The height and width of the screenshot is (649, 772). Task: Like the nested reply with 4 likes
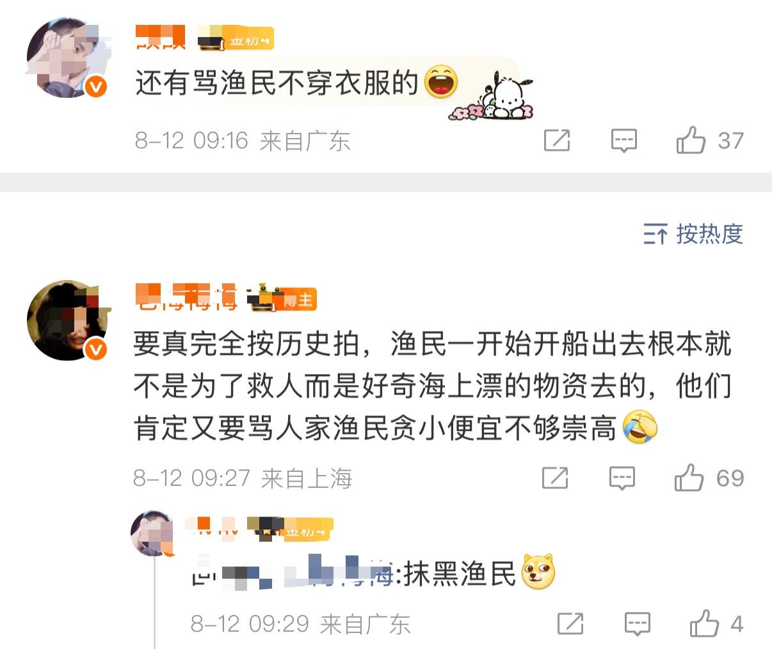click(x=704, y=623)
